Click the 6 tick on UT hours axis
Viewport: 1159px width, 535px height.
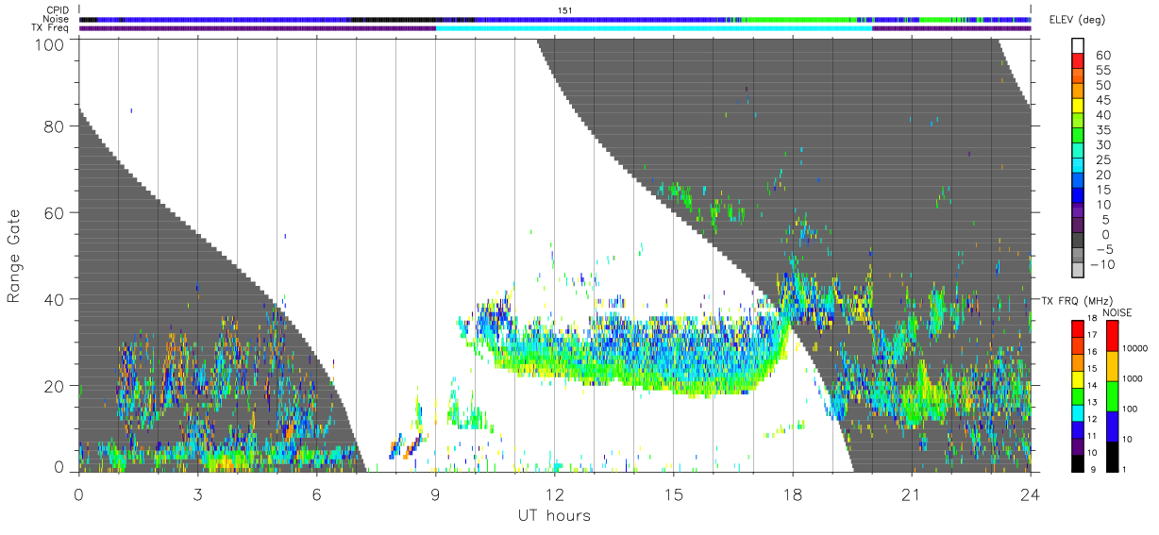point(316,493)
